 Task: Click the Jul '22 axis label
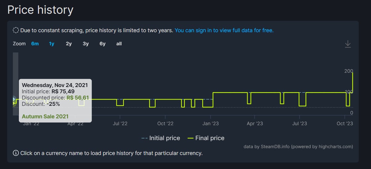[120, 123]
